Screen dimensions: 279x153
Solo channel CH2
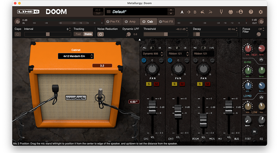pos(174,84)
